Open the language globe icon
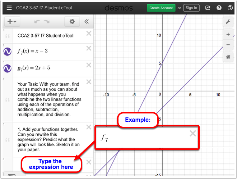237x179 pixels. [230, 8]
